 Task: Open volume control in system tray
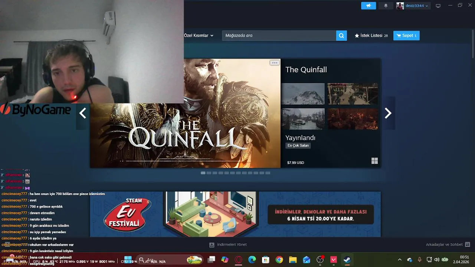point(437,260)
